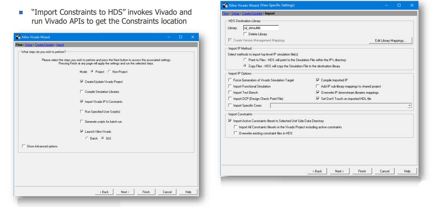Select GUI launch radio button

point(103,138)
